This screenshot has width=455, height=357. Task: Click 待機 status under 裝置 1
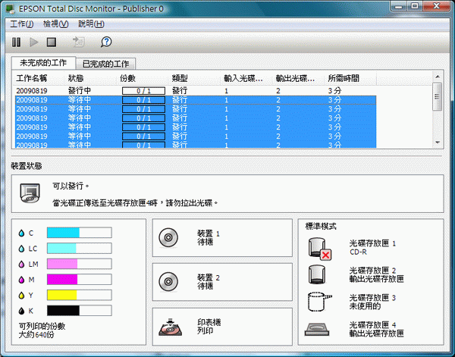click(x=206, y=242)
